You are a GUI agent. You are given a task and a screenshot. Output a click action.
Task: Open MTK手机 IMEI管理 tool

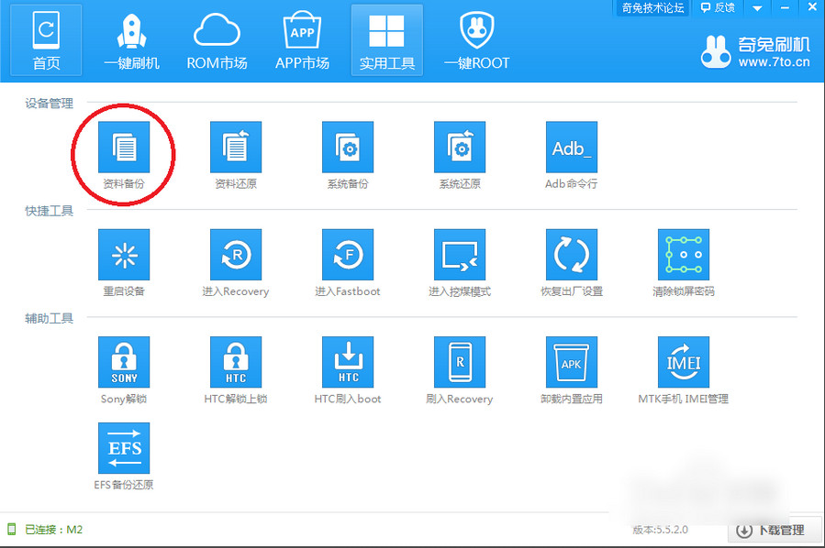coord(684,362)
